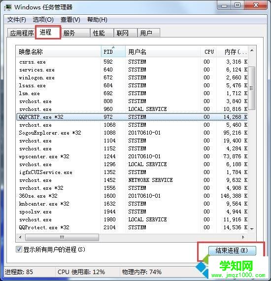Toggle 显示所有用户的进程 checkbox

[19, 249]
